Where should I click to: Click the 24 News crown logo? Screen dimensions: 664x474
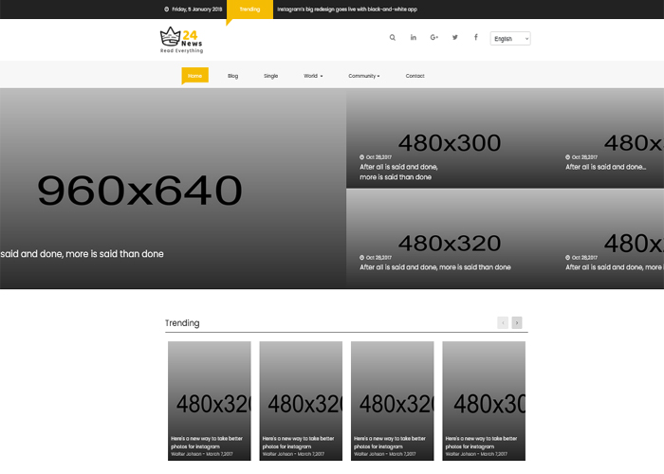(181, 40)
